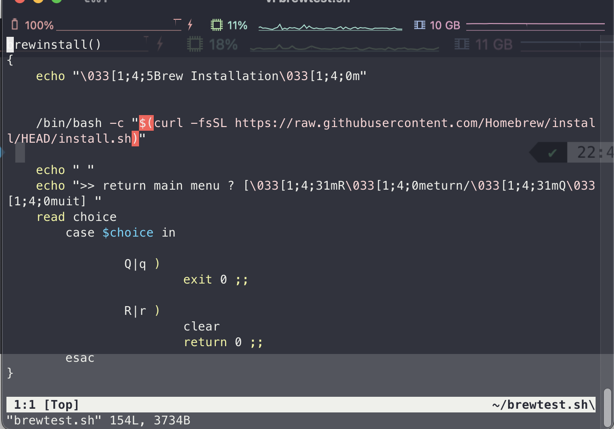Click the 'exit 0 ;;' statement
This screenshot has height=429, width=614.
coord(216,279)
